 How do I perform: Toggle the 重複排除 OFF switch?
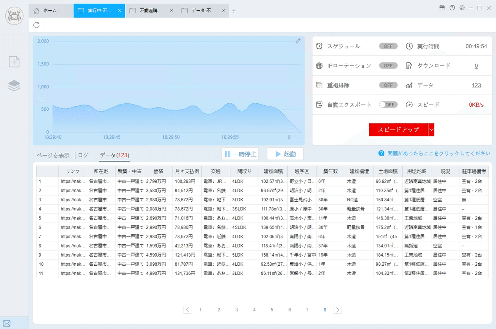click(x=388, y=85)
